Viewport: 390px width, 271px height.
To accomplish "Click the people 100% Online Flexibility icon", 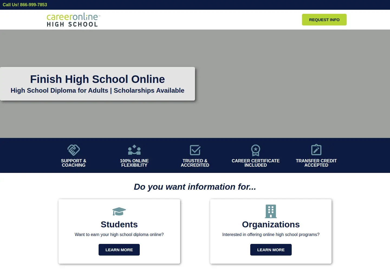I will (x=134, y=150).
